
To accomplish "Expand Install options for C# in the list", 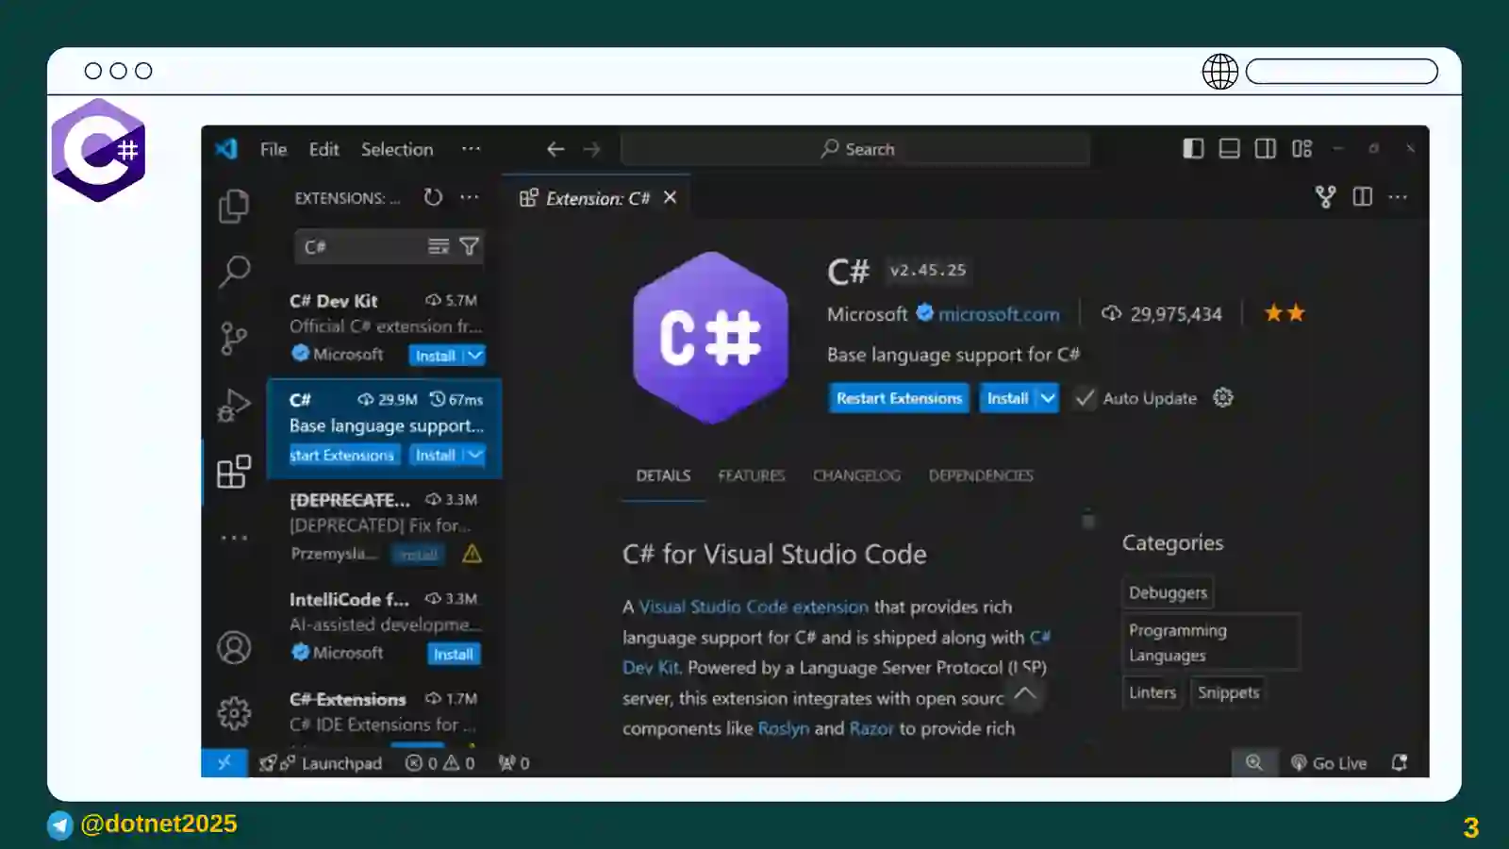I will click(x=475, y=455).
